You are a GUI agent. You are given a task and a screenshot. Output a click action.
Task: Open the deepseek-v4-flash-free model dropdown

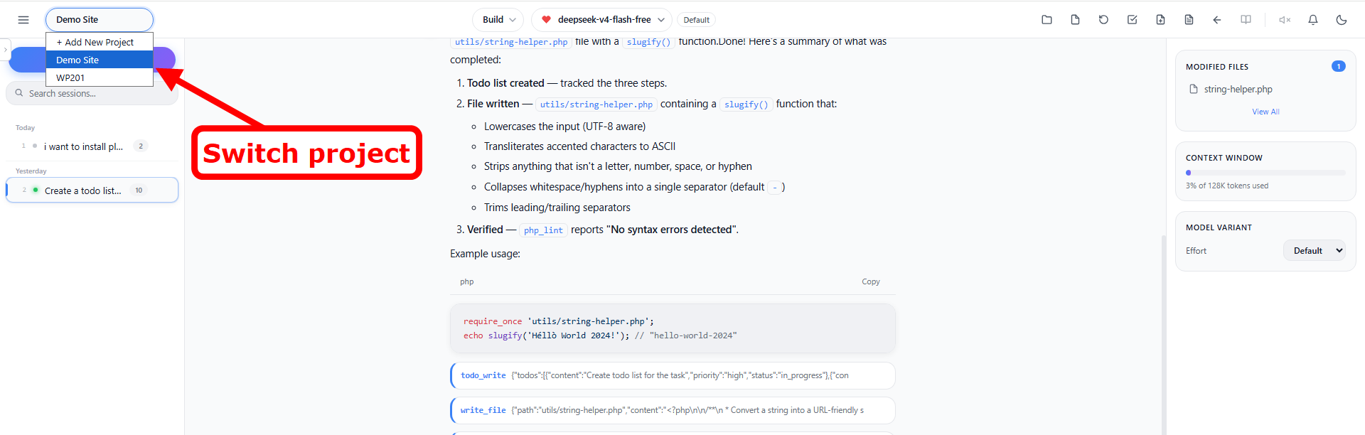pos(601,20)
